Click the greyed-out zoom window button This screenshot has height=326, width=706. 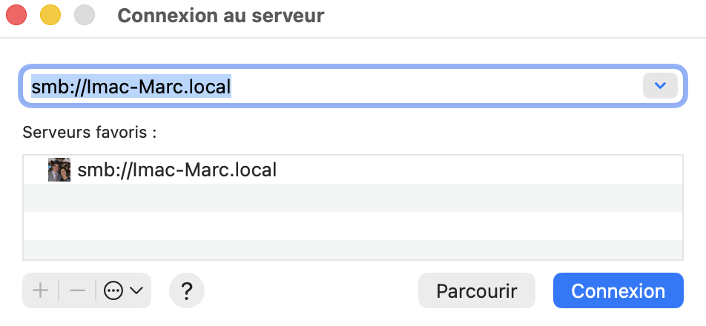tap(85, 16)
